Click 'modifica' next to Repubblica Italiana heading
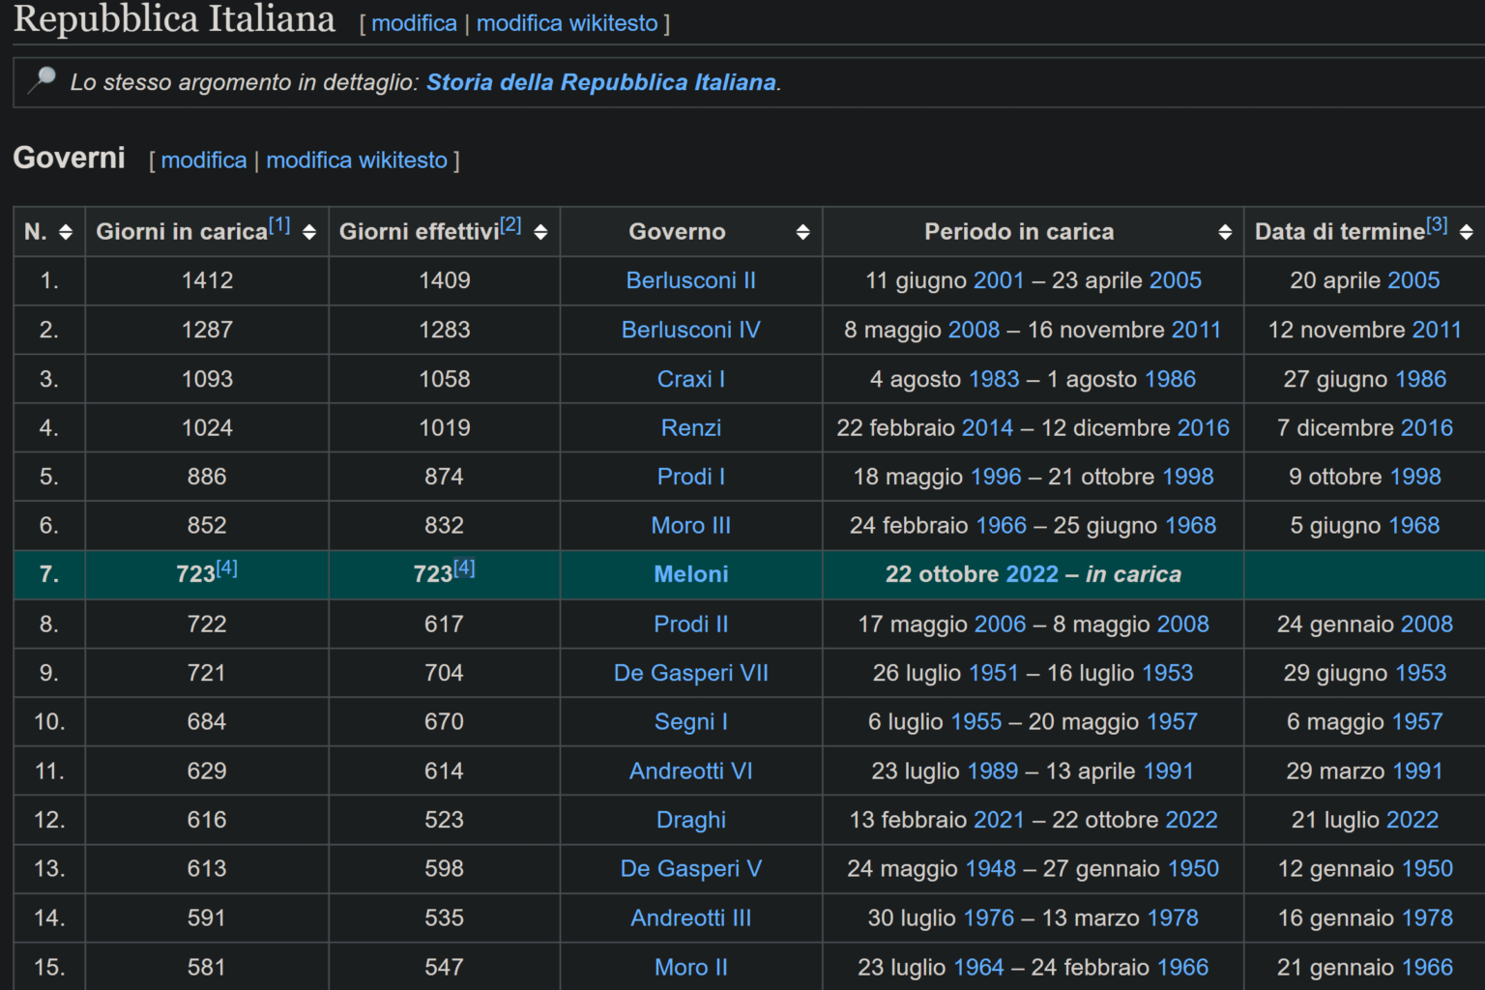1485x990 pixels. click(414, 23)
